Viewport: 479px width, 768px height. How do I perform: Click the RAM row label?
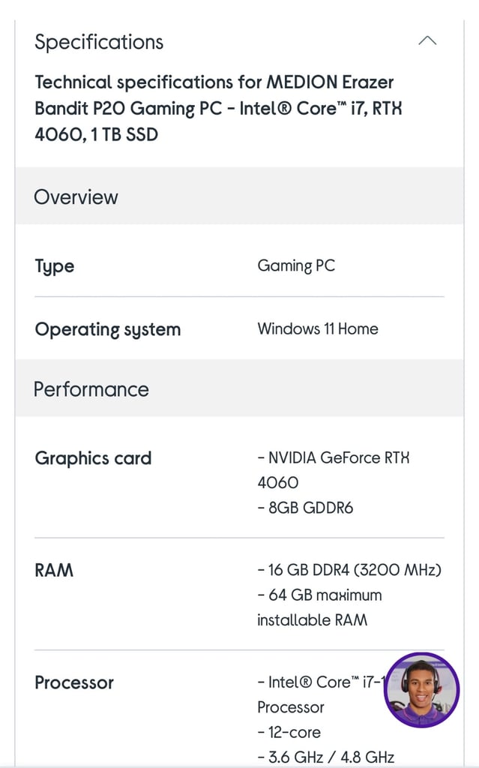pyautogui.click(x=55, y=570)
